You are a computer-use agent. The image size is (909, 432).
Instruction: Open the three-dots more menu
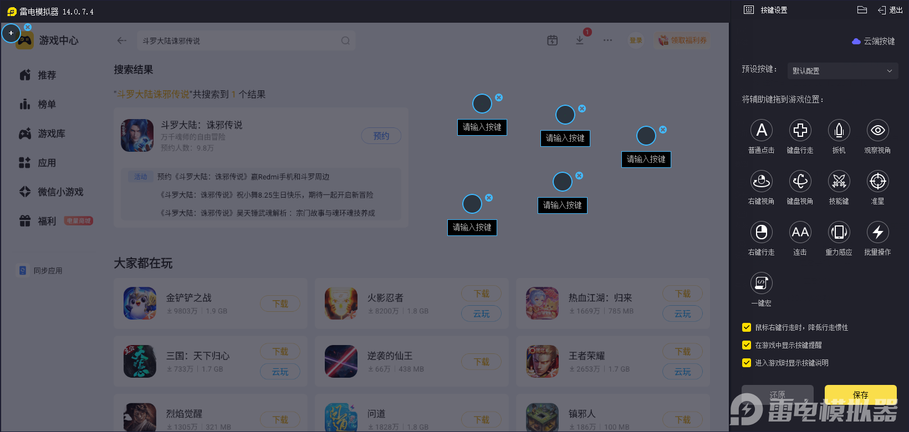(608, 40)
